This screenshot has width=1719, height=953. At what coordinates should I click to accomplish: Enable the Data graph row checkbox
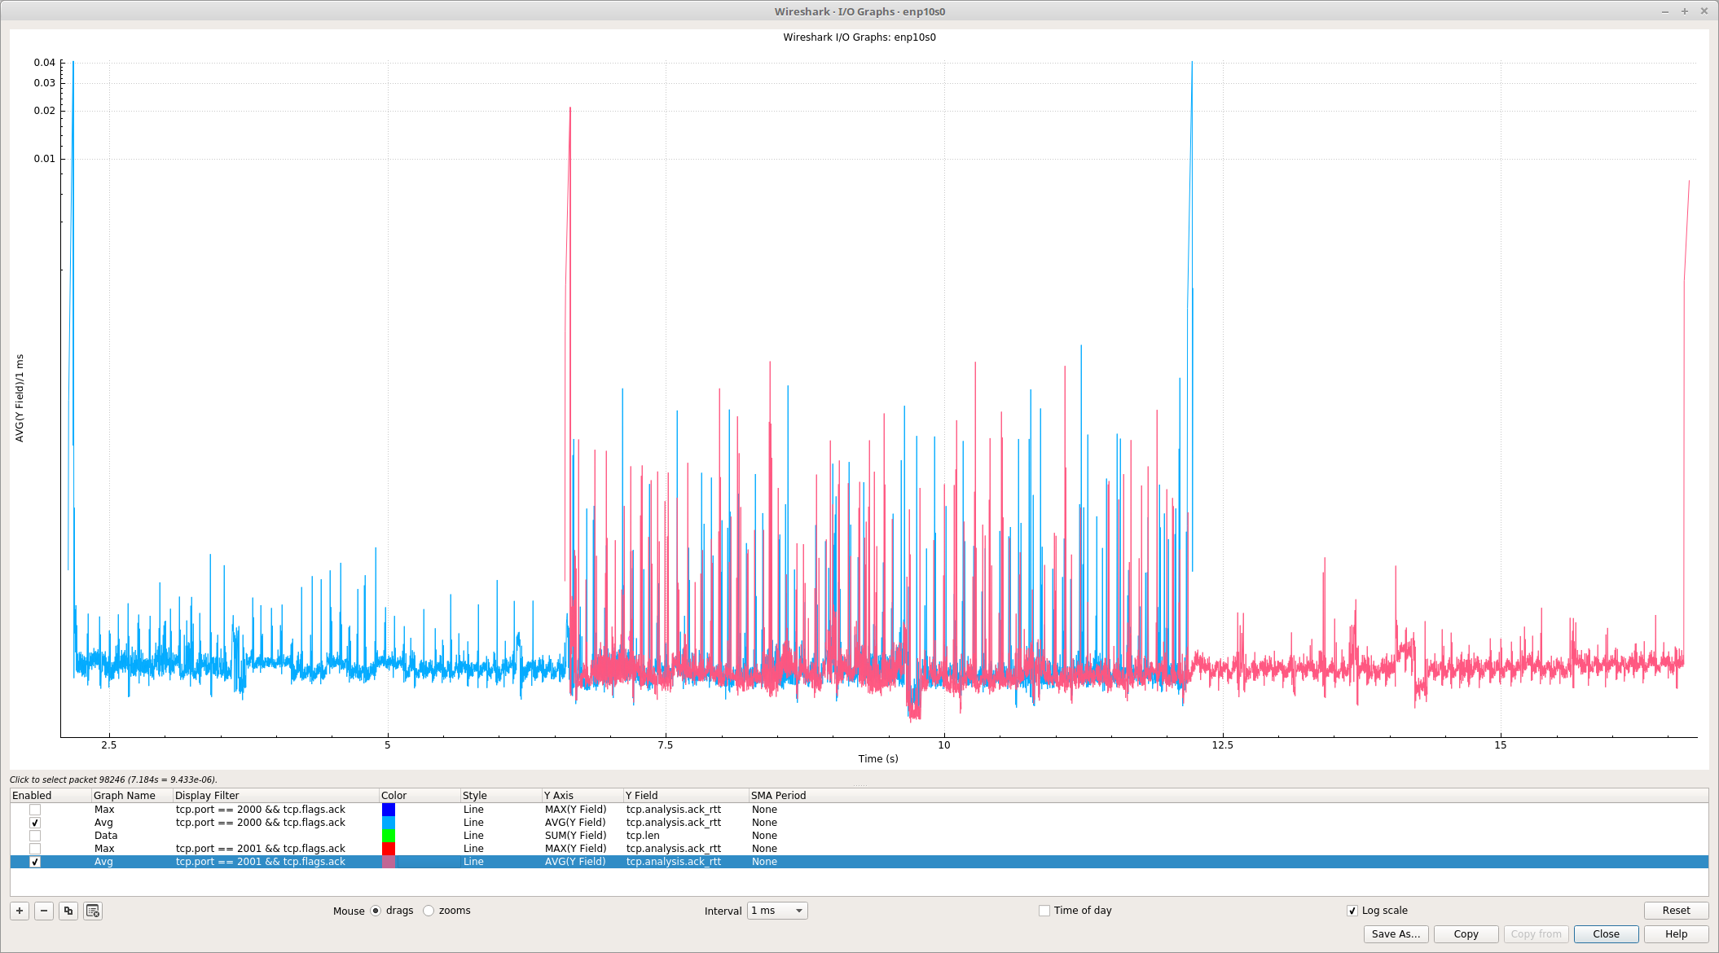click(35, 836)
